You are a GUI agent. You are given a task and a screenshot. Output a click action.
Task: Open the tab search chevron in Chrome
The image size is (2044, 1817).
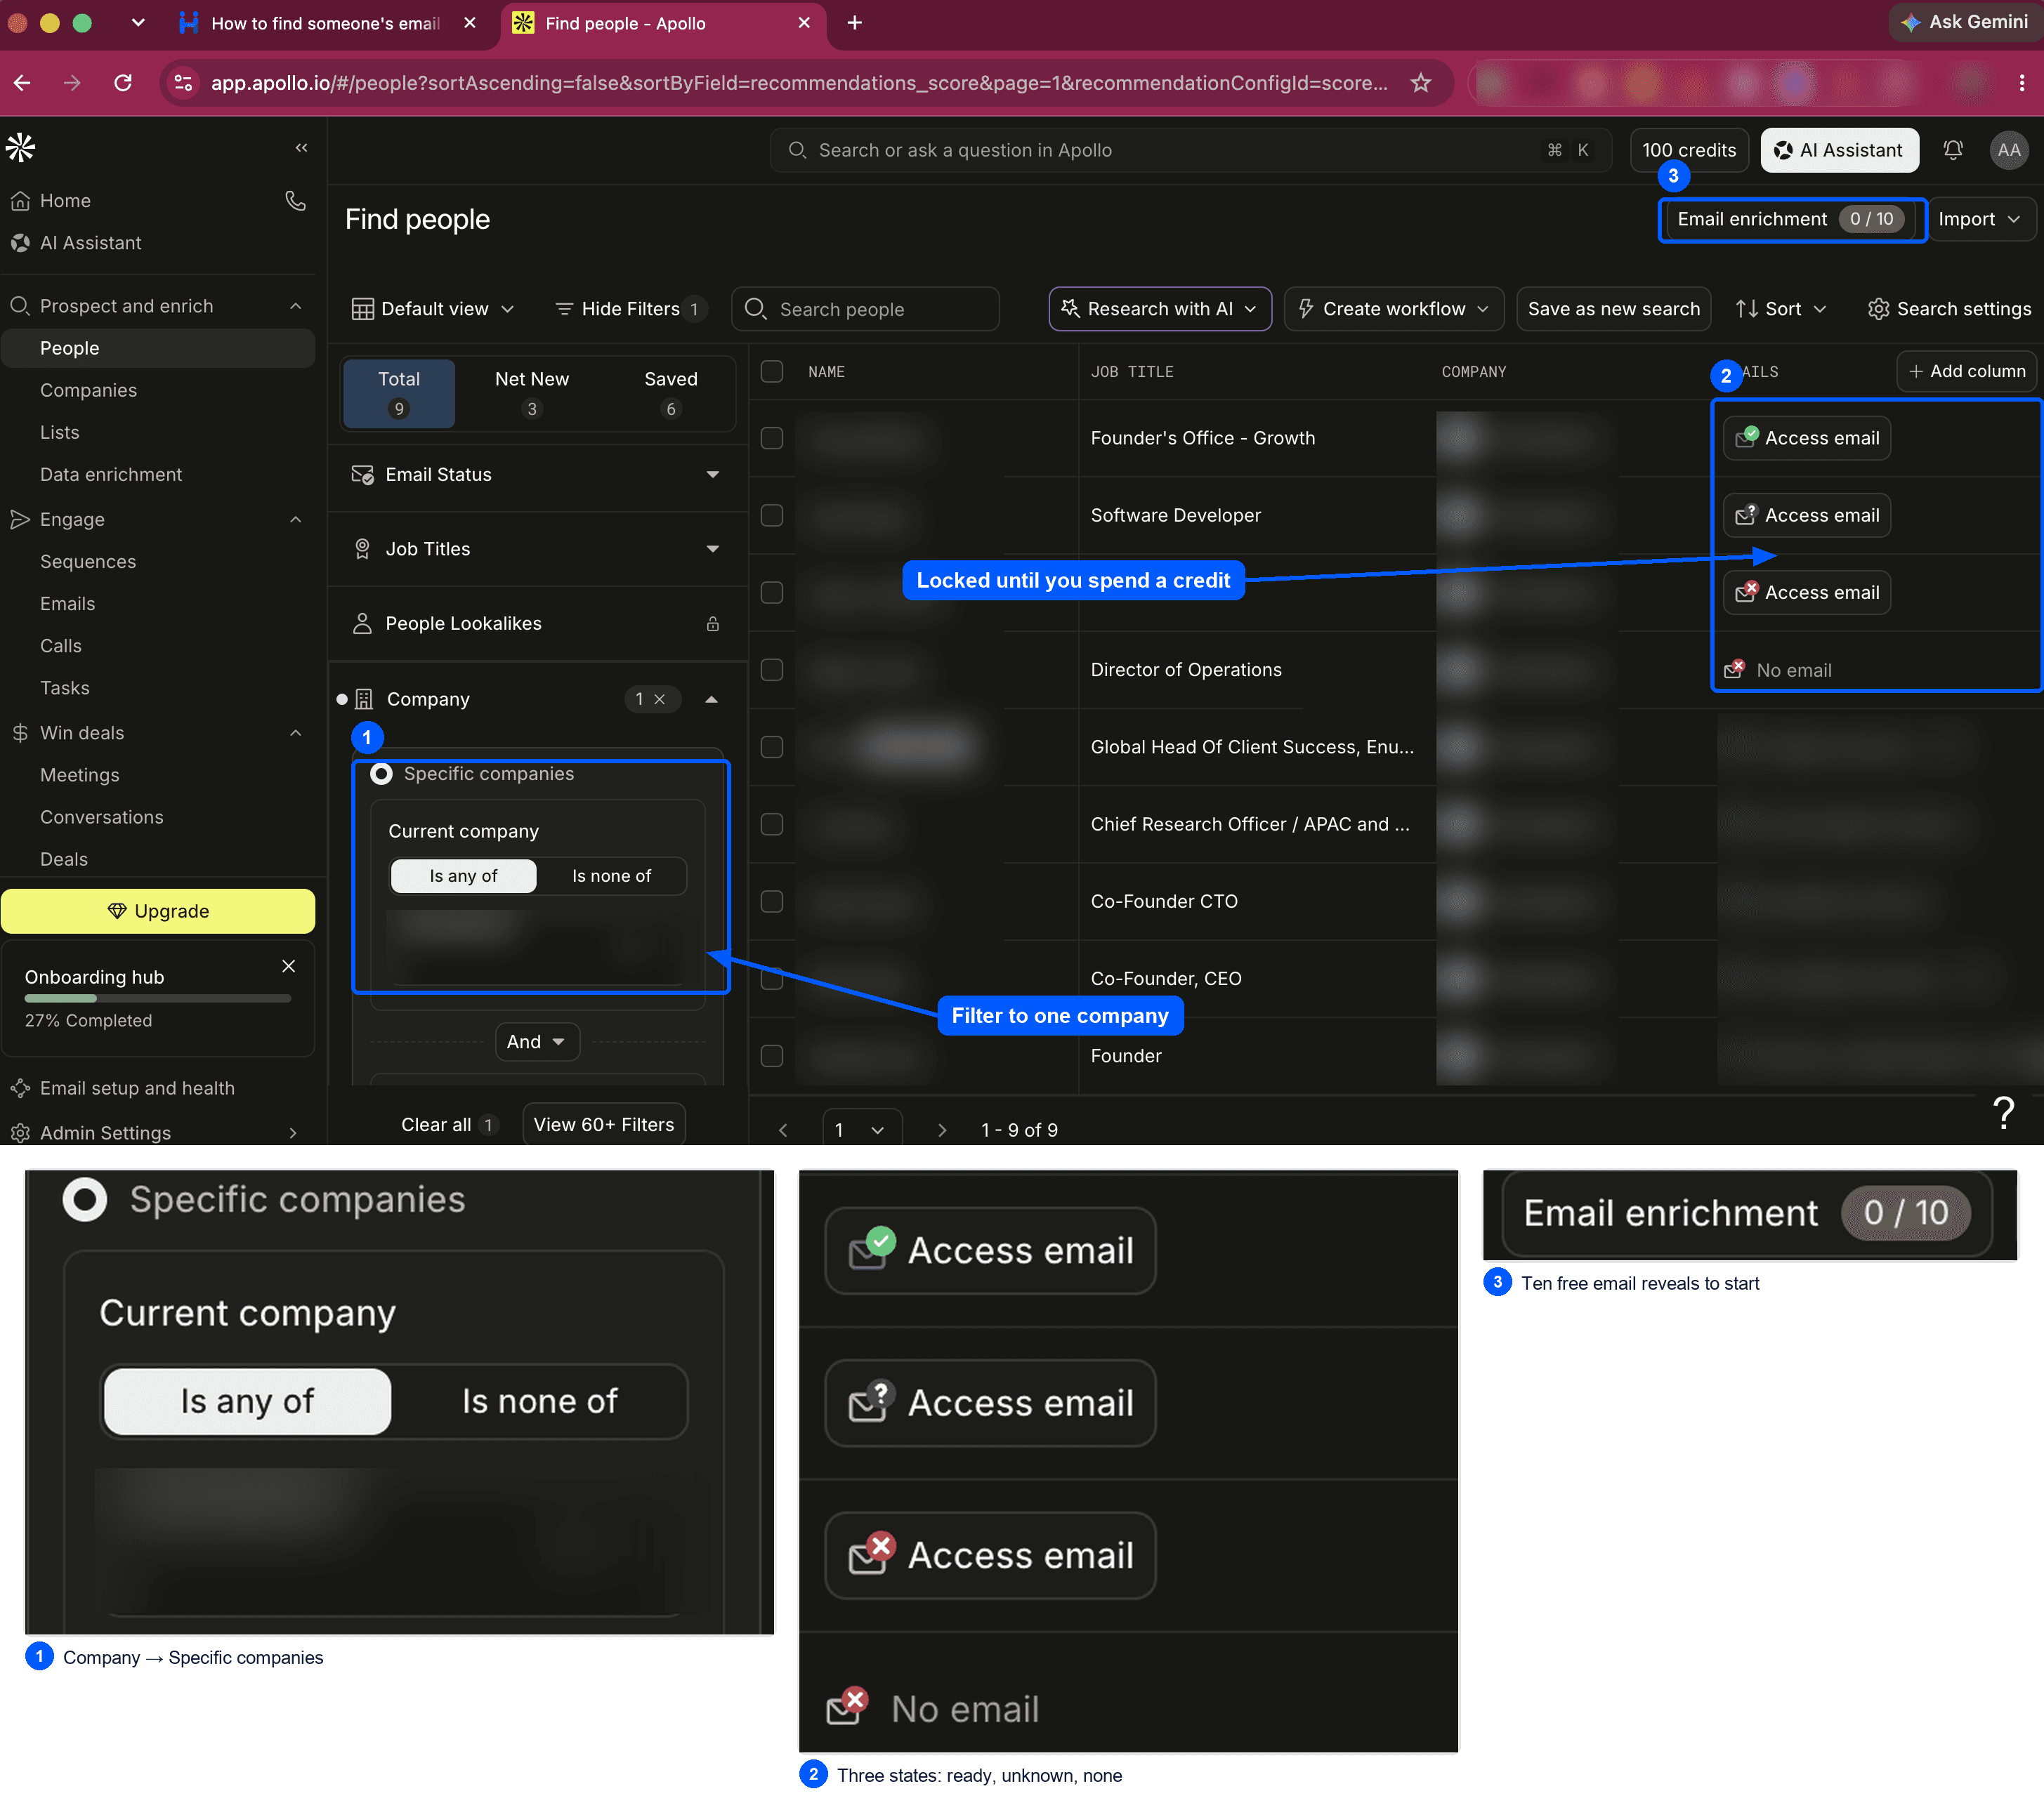pos(138,23)
